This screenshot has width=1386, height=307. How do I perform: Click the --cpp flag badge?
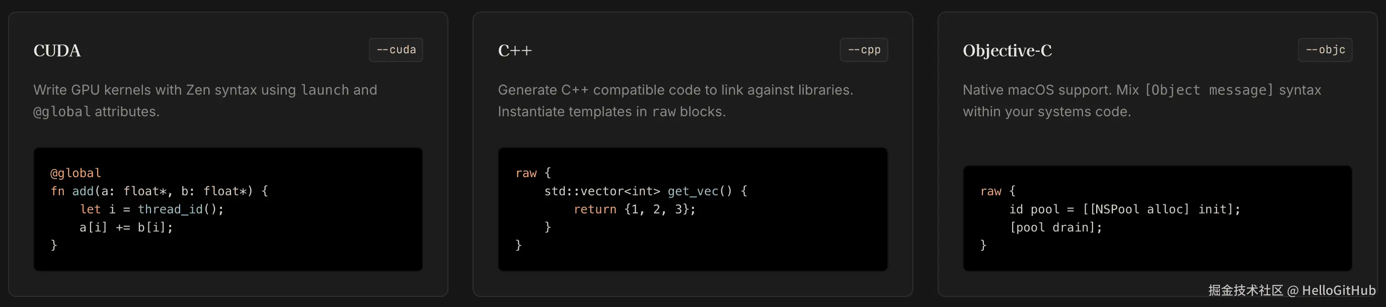coord(864,50)
